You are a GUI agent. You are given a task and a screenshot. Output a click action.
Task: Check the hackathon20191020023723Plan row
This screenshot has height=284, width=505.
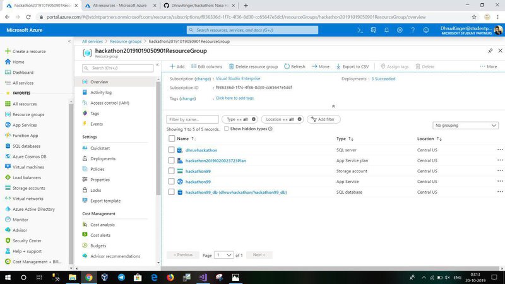point(171,160)
